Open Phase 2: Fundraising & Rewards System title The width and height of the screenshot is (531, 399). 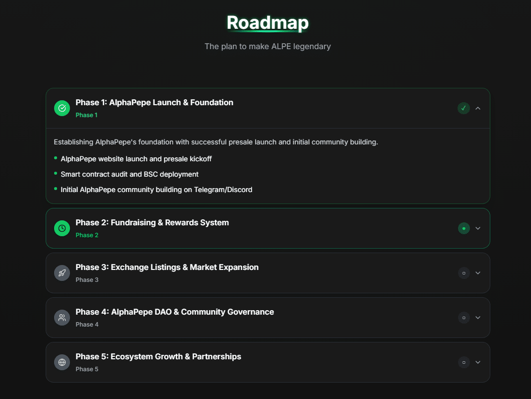tap(152, 223)
